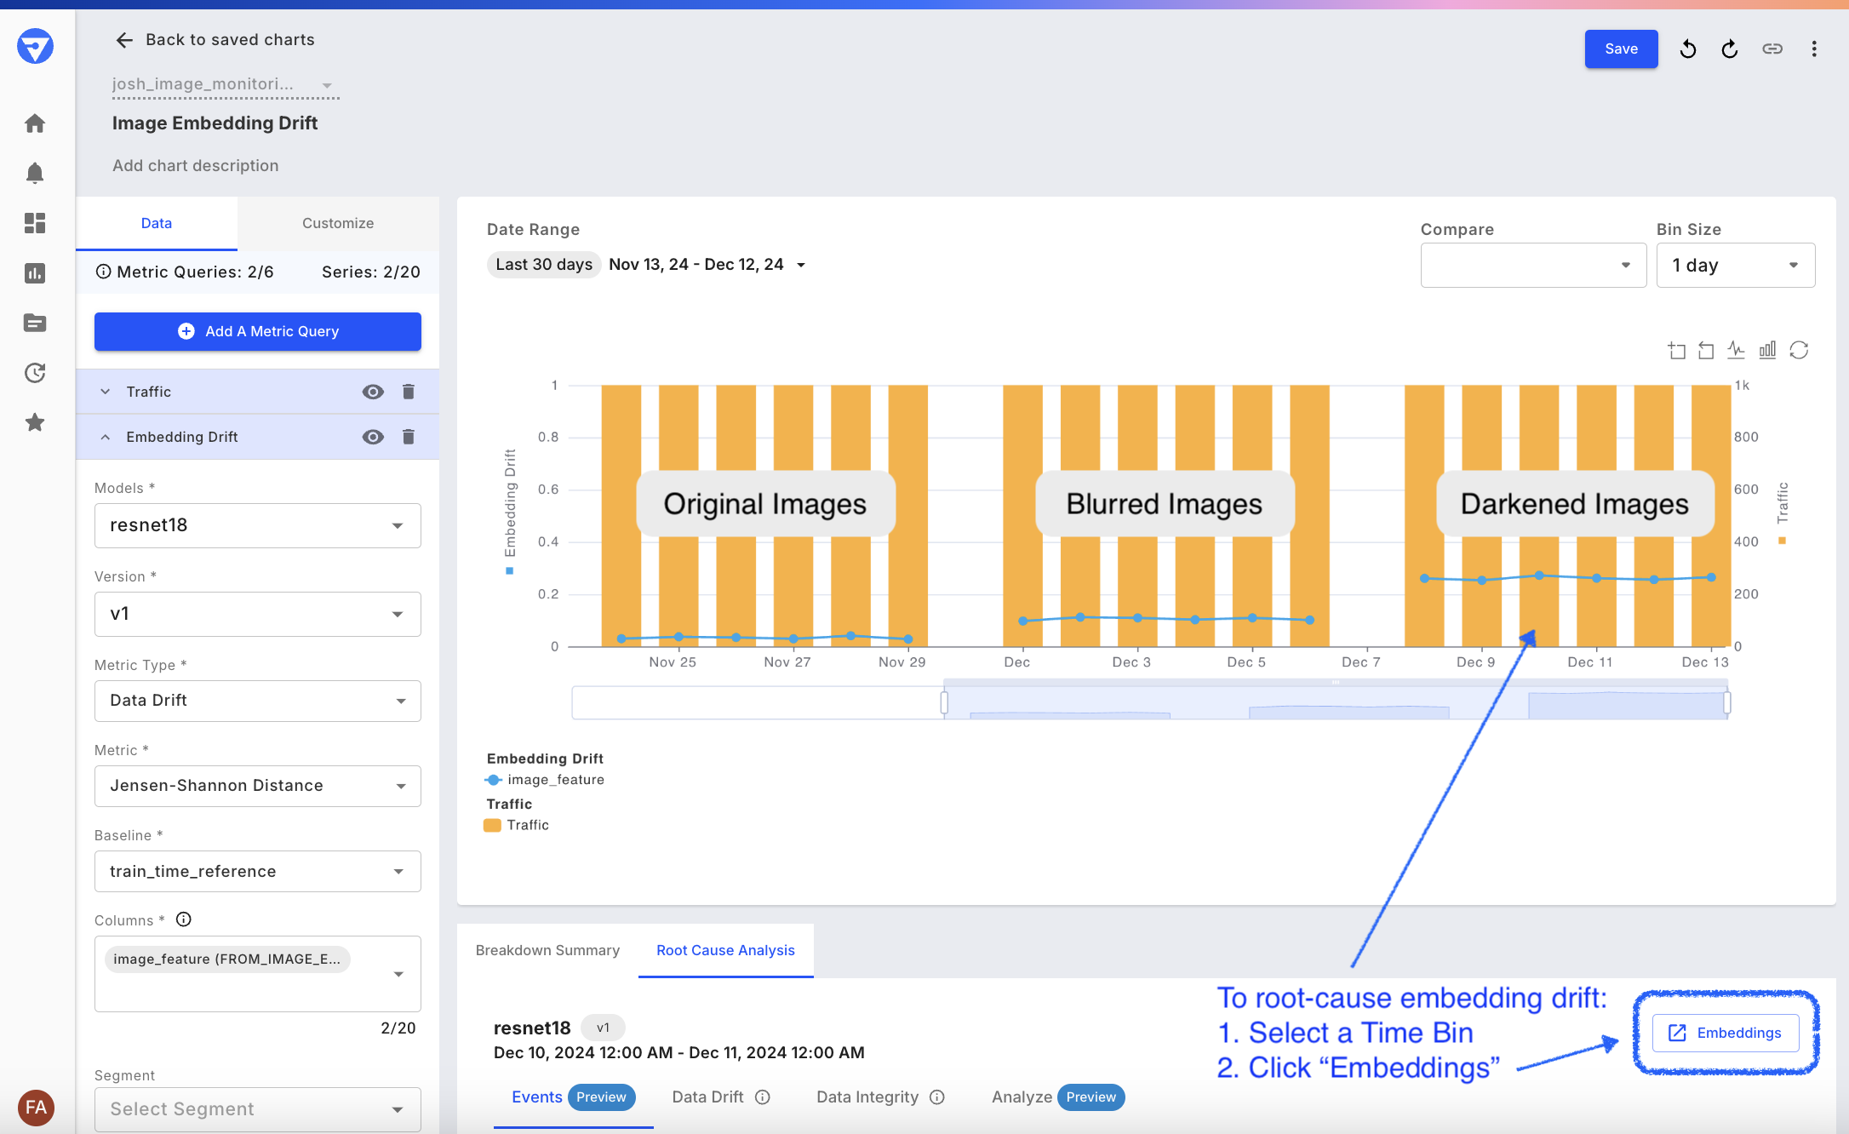Open the Breakdown Summary tab
Viewport: 1849px width, 1134px height.
[547, 950]
